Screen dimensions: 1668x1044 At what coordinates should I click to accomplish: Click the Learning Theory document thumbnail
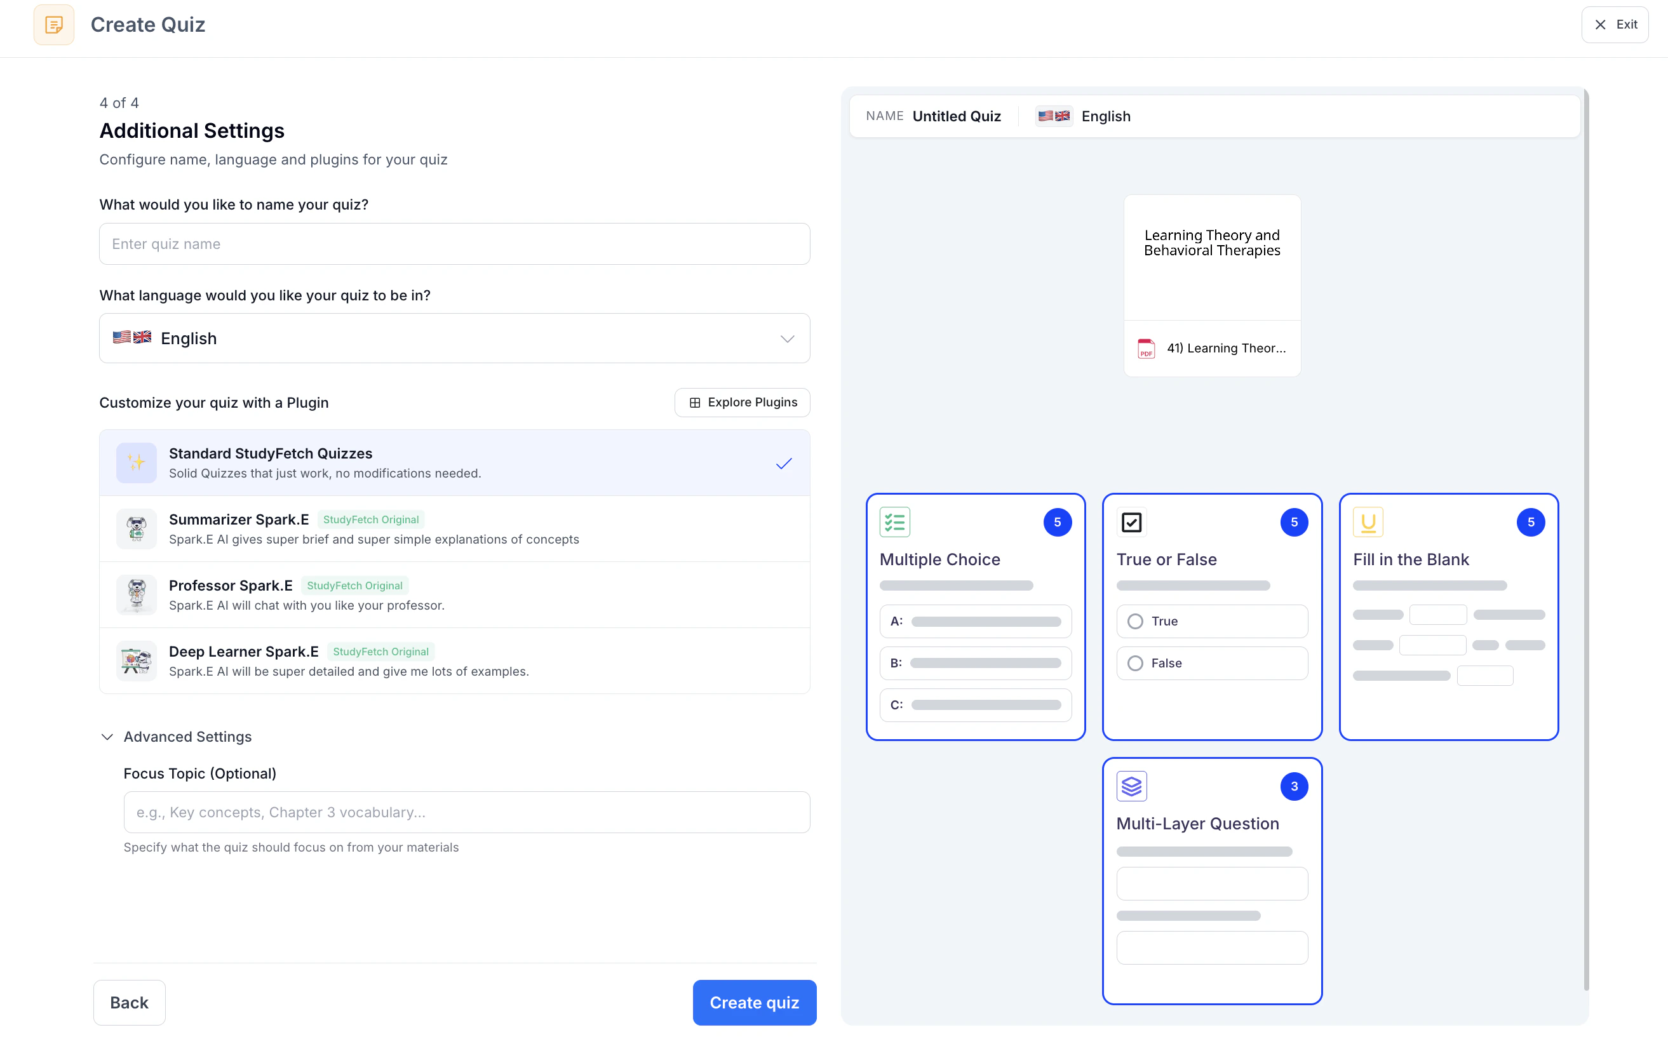pyautogui.click(x=1212, y=258)
